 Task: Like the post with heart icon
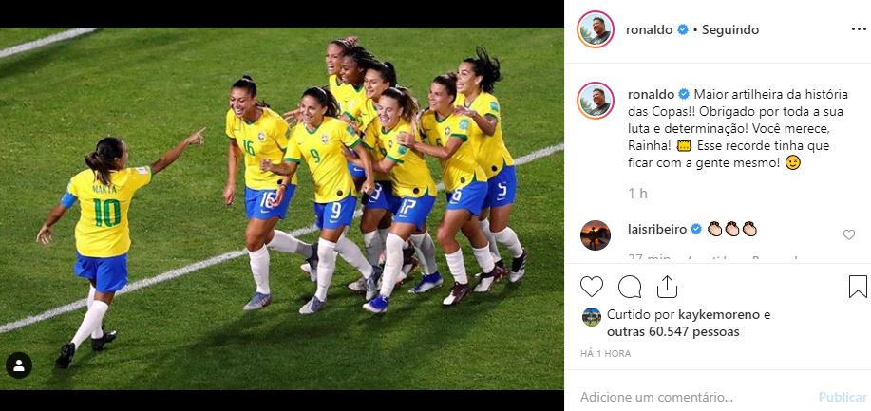click(592, 287)
